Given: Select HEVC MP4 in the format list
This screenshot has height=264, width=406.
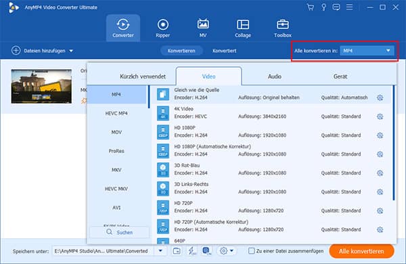Looking at the screenshot, I should [116, 113].
